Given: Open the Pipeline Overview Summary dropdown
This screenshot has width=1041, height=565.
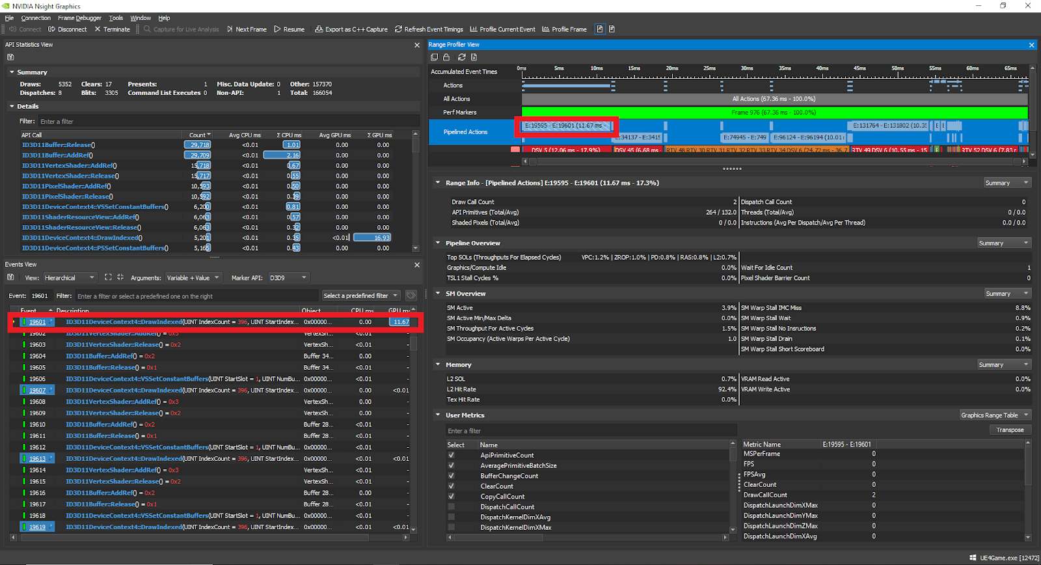Looking at the screenshot, I should click(1005, 243).
